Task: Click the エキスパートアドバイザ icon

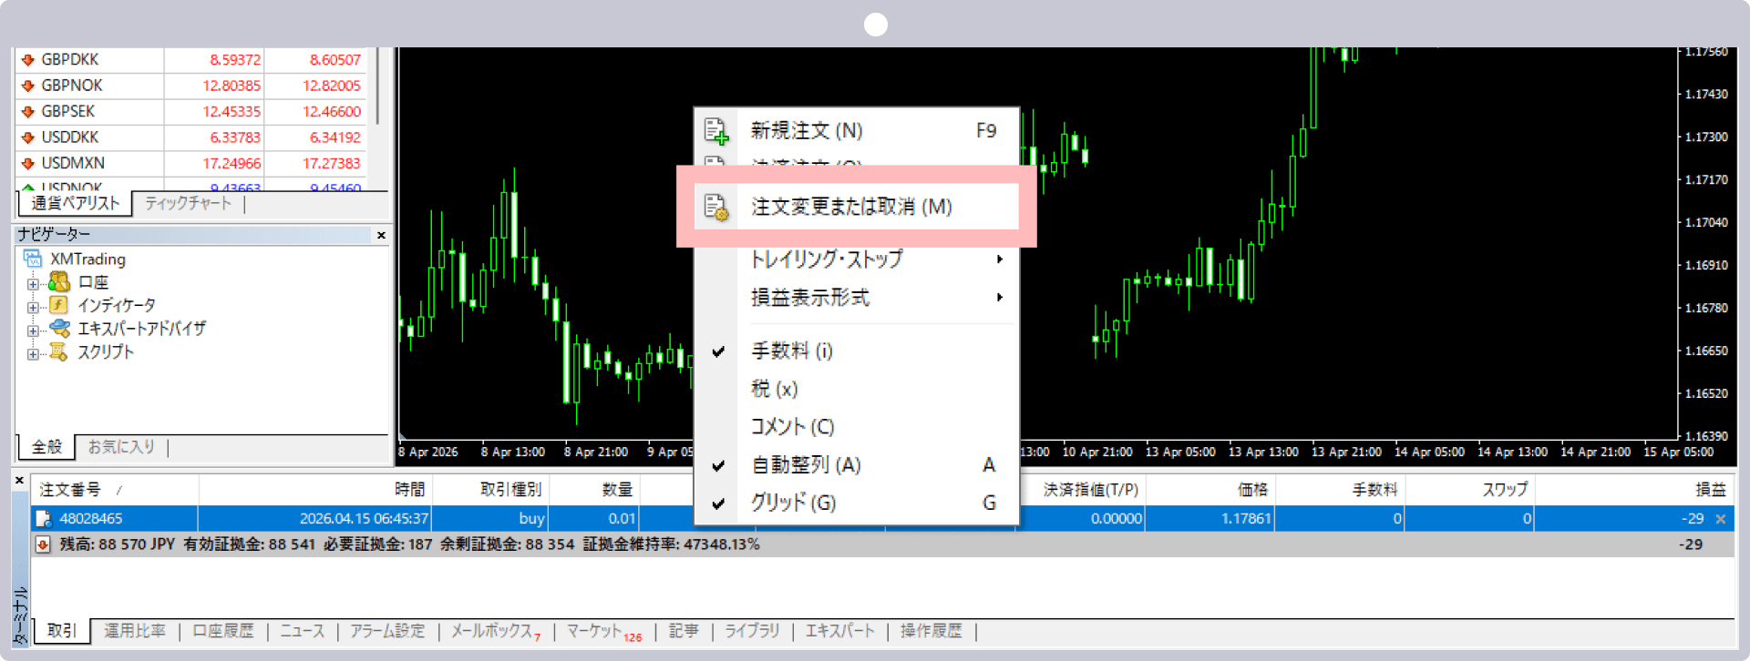Action: click(x=59, y=328)
